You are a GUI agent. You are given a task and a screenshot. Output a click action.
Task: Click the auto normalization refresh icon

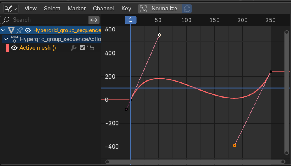tap(187, 9)
